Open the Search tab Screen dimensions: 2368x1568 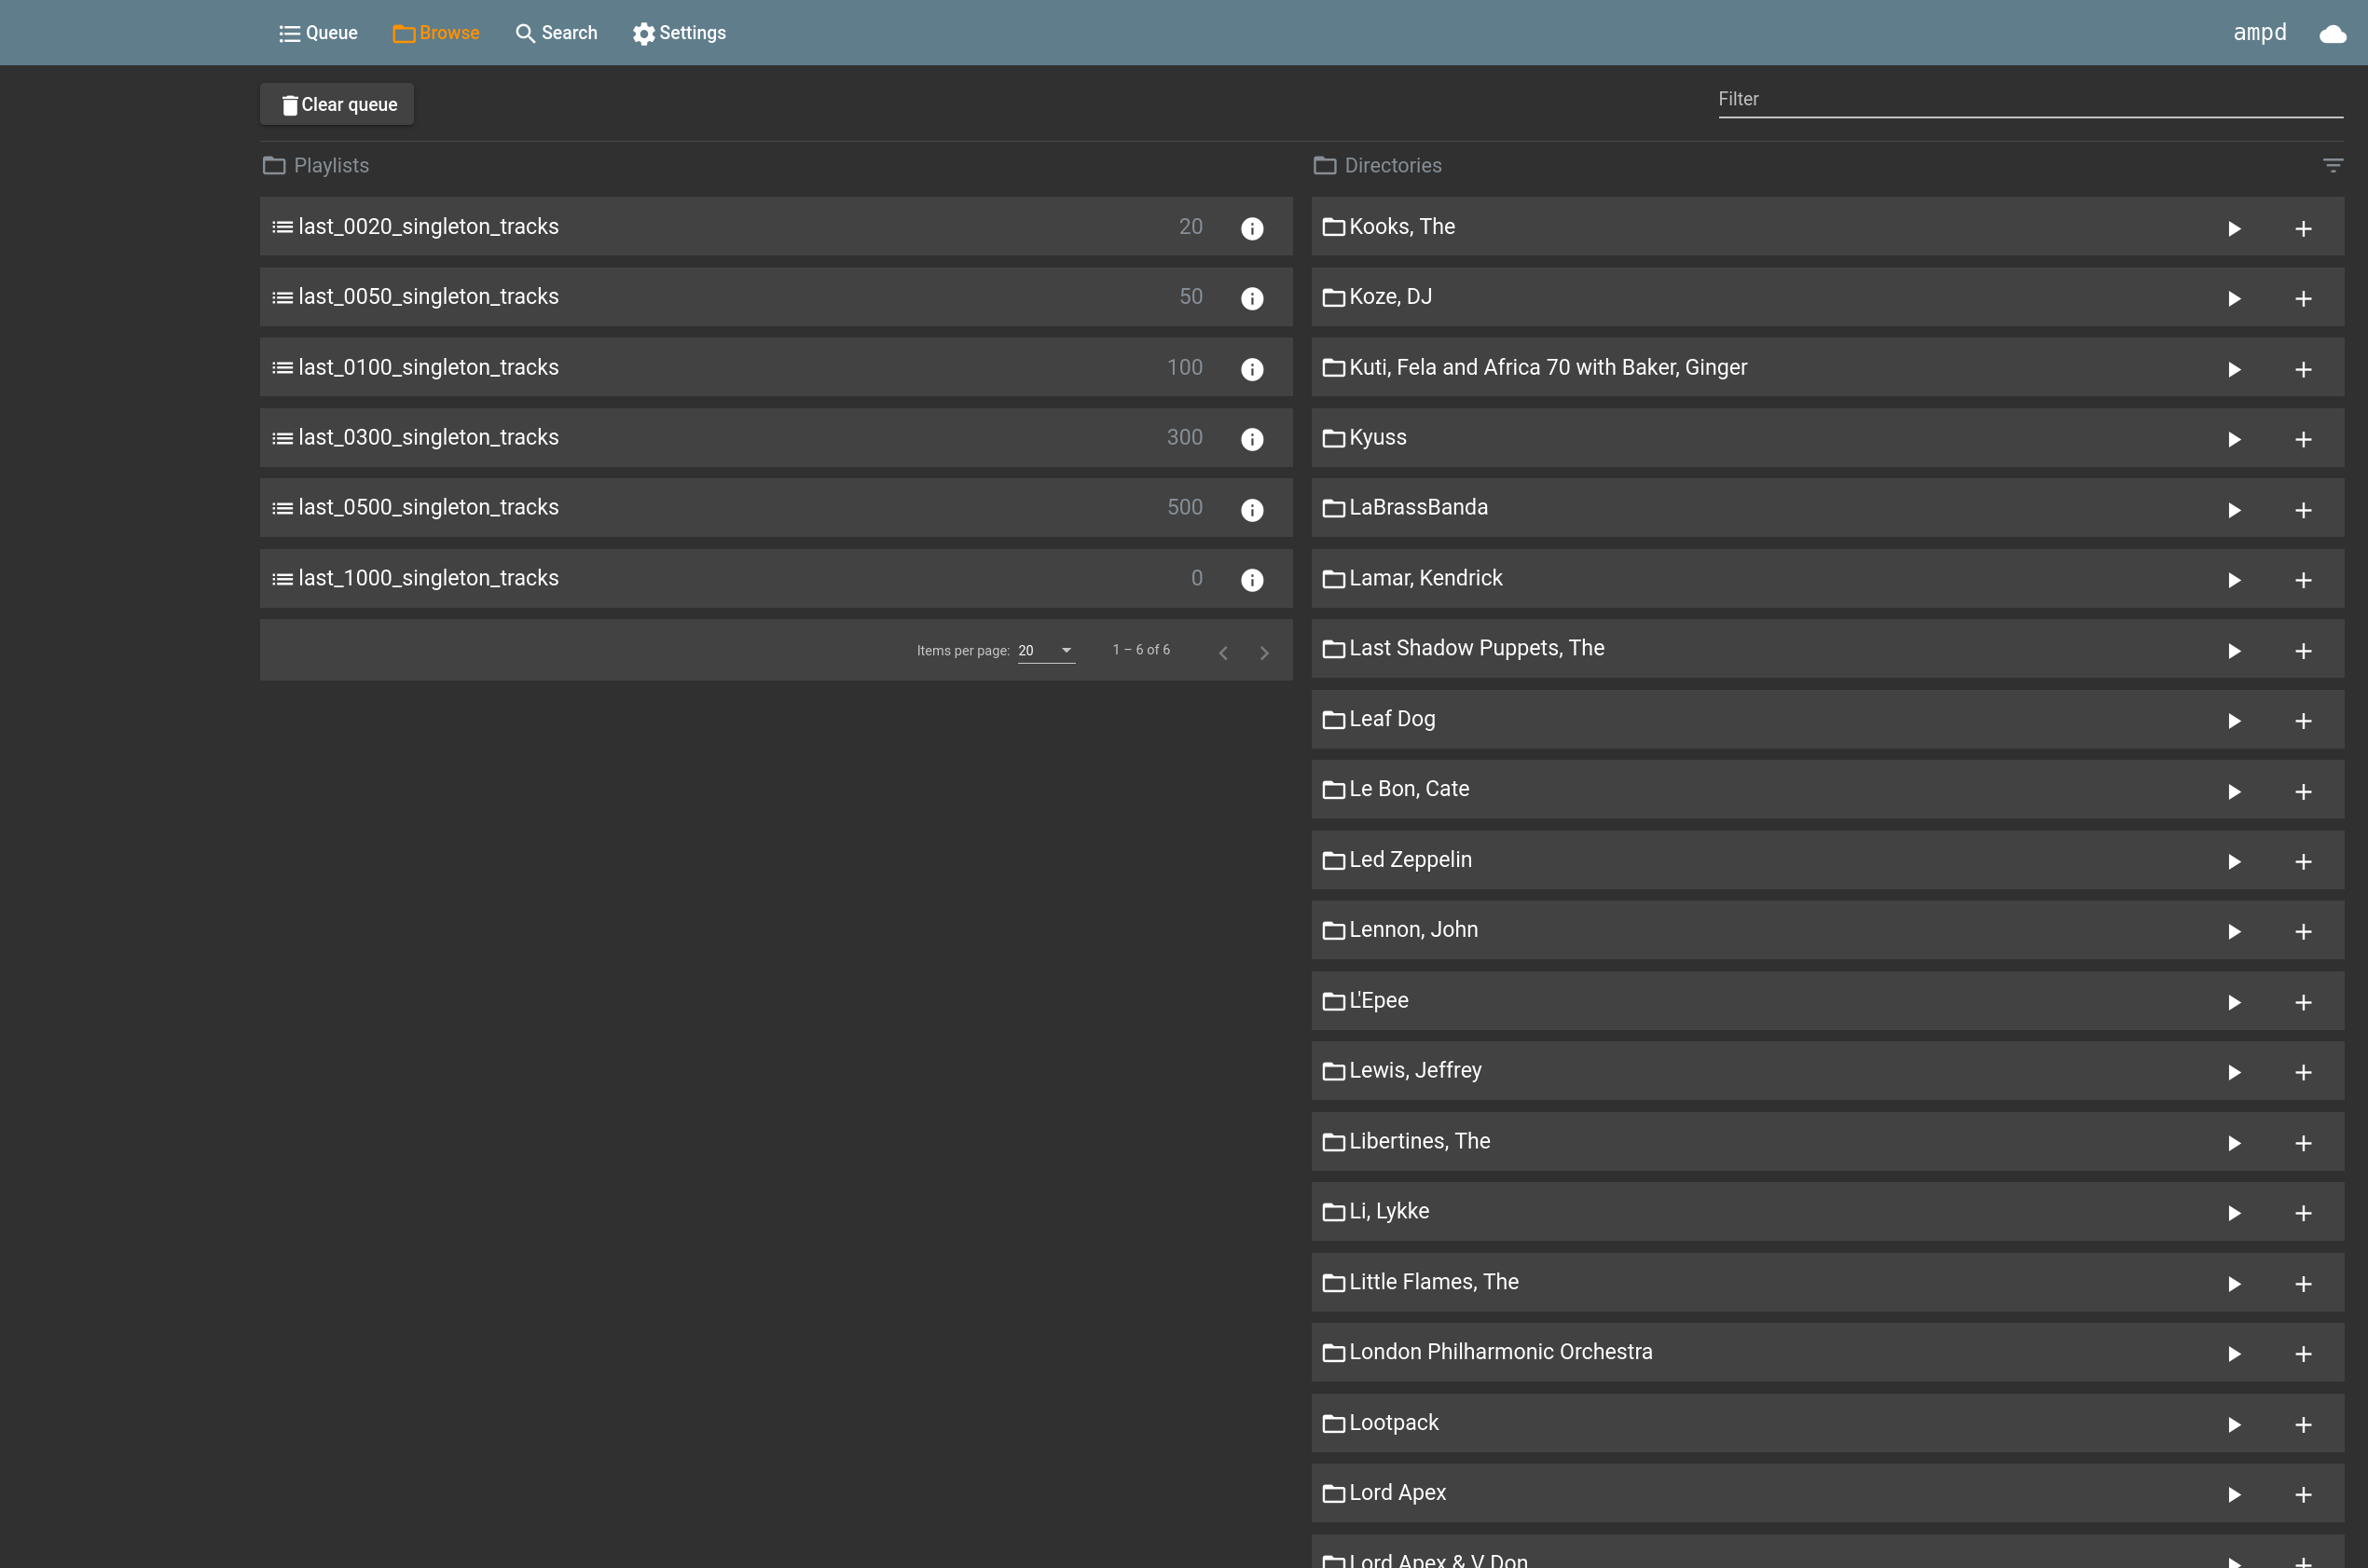(x=556, y=33)
